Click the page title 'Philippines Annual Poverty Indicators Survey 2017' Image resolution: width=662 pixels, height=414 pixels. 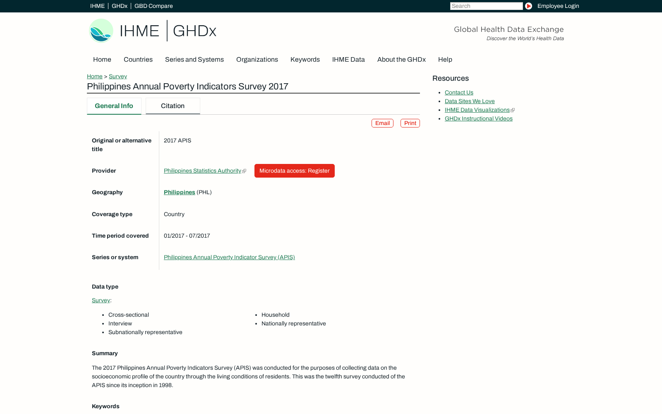[x=187, y=87]
